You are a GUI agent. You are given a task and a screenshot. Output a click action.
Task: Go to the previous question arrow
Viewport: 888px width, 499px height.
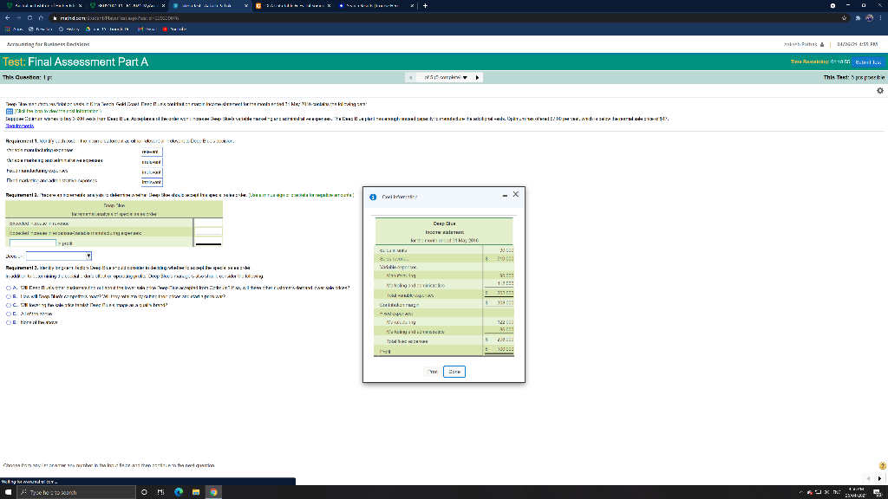tap(410, 77)
